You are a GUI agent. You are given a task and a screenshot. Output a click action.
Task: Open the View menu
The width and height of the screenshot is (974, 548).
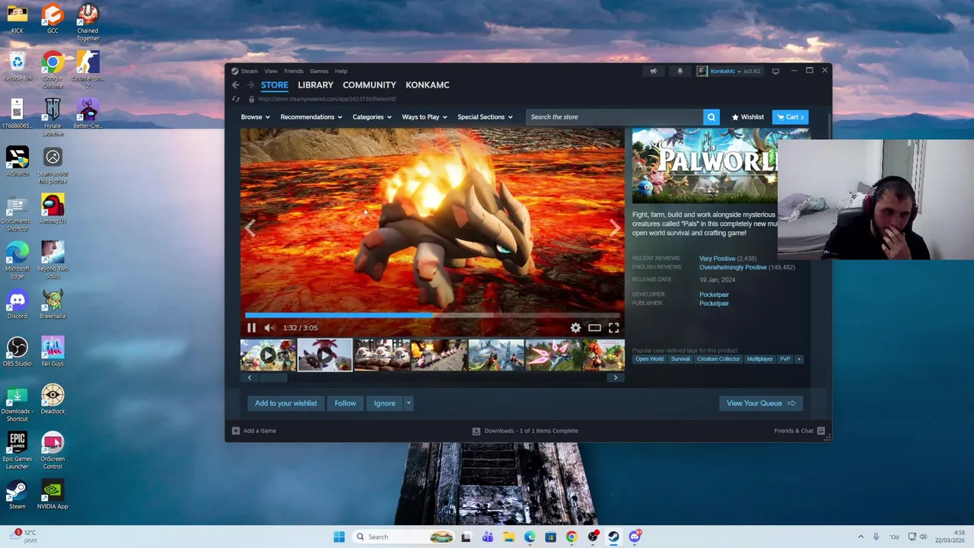[271, 72]
